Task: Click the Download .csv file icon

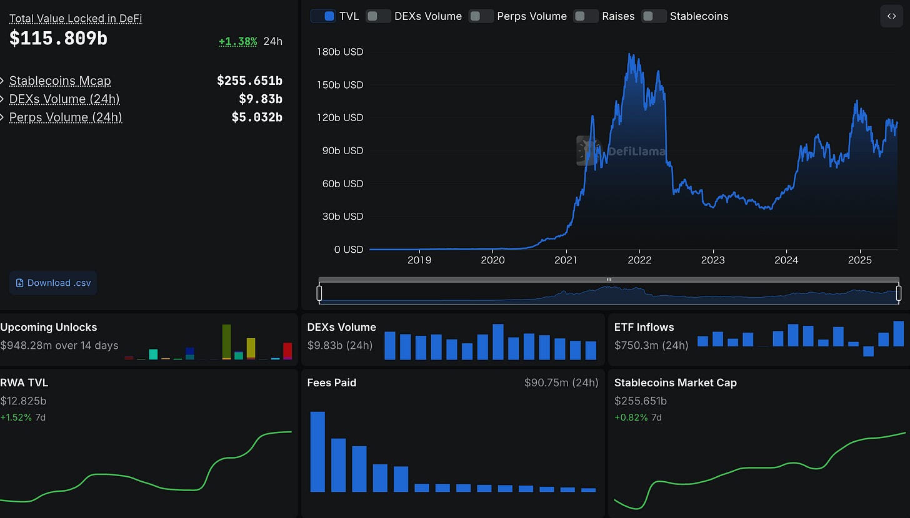Action: tap(19, 283)
